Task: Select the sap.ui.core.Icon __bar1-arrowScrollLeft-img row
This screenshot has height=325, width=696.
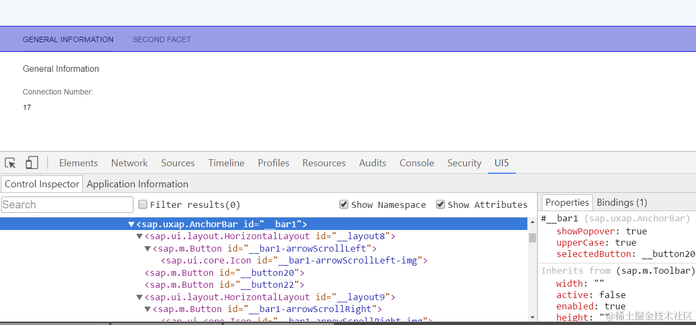Action: 294,261
